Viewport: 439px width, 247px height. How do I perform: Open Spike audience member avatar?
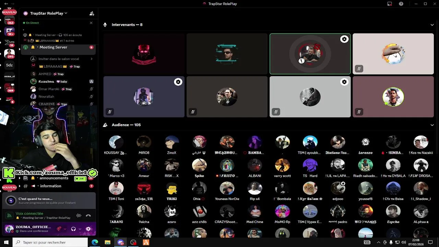coord(199,165)
